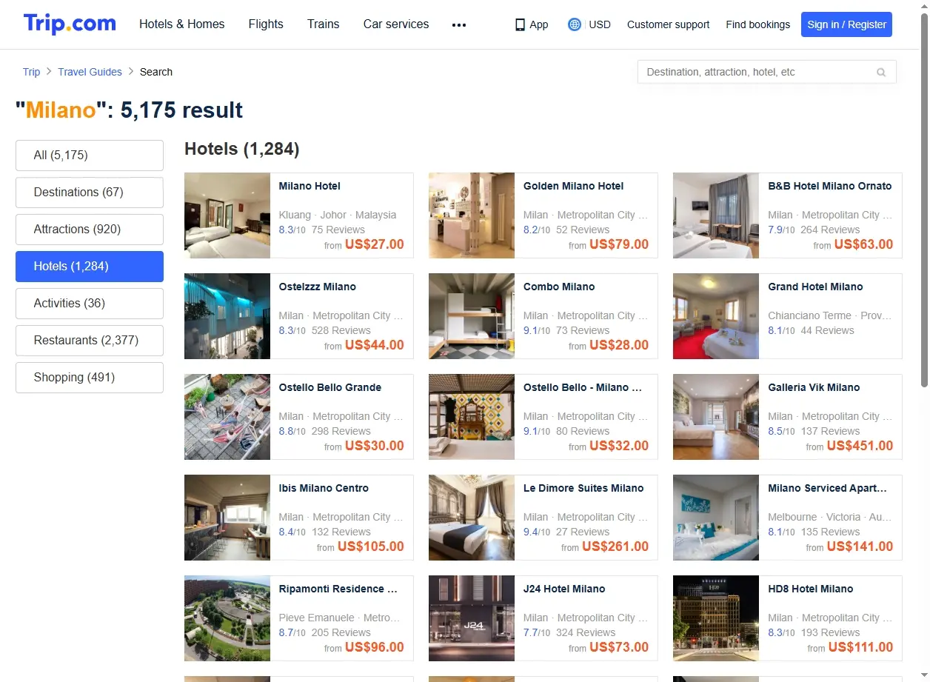Open Milano Hotel thumbnail
Image resolution: width=930 pixels, height=682 pixels.
pos(227,215)
